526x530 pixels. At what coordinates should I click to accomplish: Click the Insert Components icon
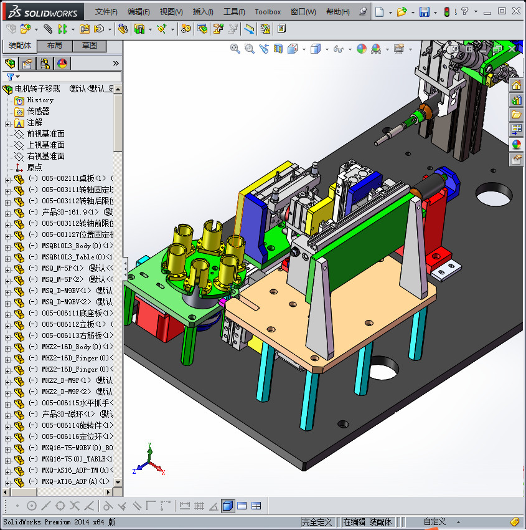[26, 29]
